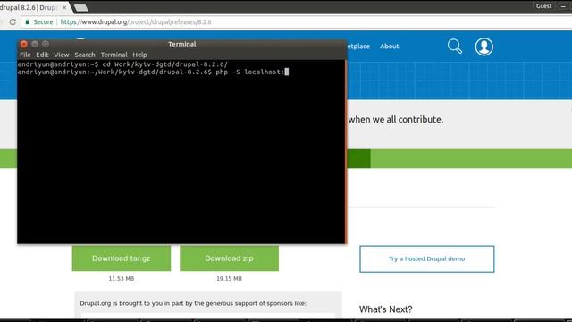
Task: Open the Terminal Search menu
Action: pyautogui.click(x=85, y=55)
